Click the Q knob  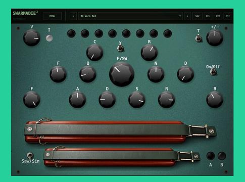click(88, 74)
